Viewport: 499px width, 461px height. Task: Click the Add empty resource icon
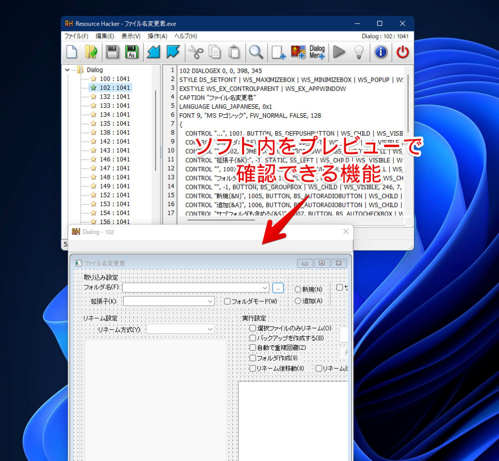[x=278, y=52]
